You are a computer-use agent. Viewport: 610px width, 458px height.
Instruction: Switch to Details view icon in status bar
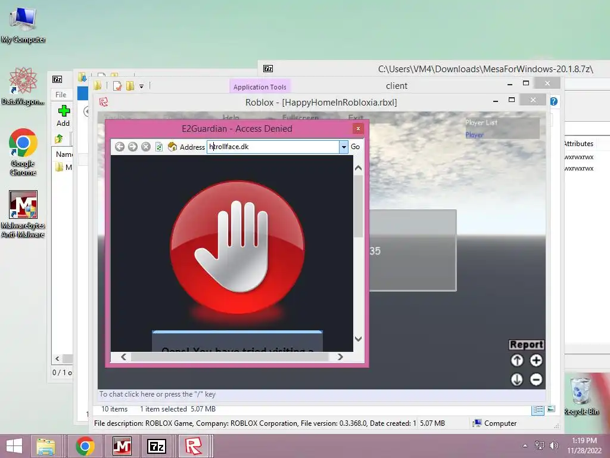coord(538,409)
